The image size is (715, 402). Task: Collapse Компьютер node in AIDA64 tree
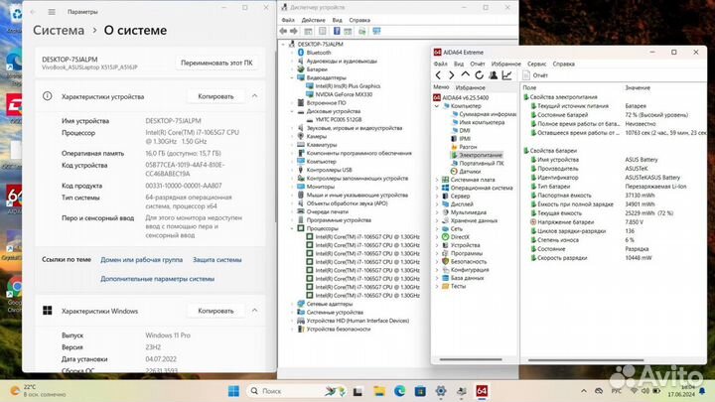coord(437,106)
